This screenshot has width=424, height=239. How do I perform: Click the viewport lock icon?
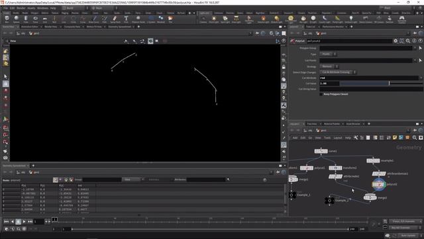click(x=284, y=66)
